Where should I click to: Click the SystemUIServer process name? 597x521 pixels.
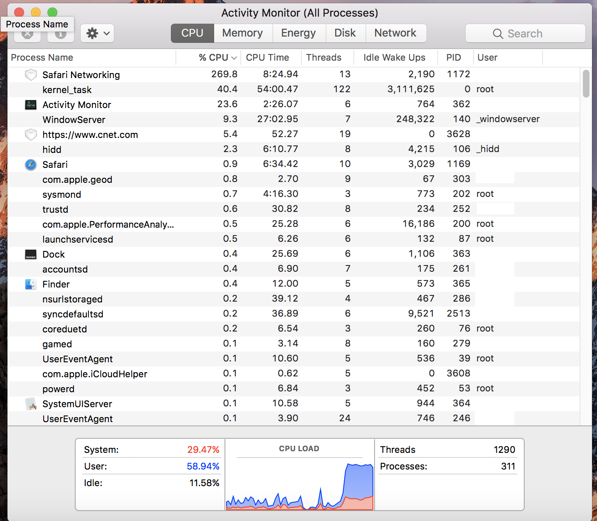(77, 404)
